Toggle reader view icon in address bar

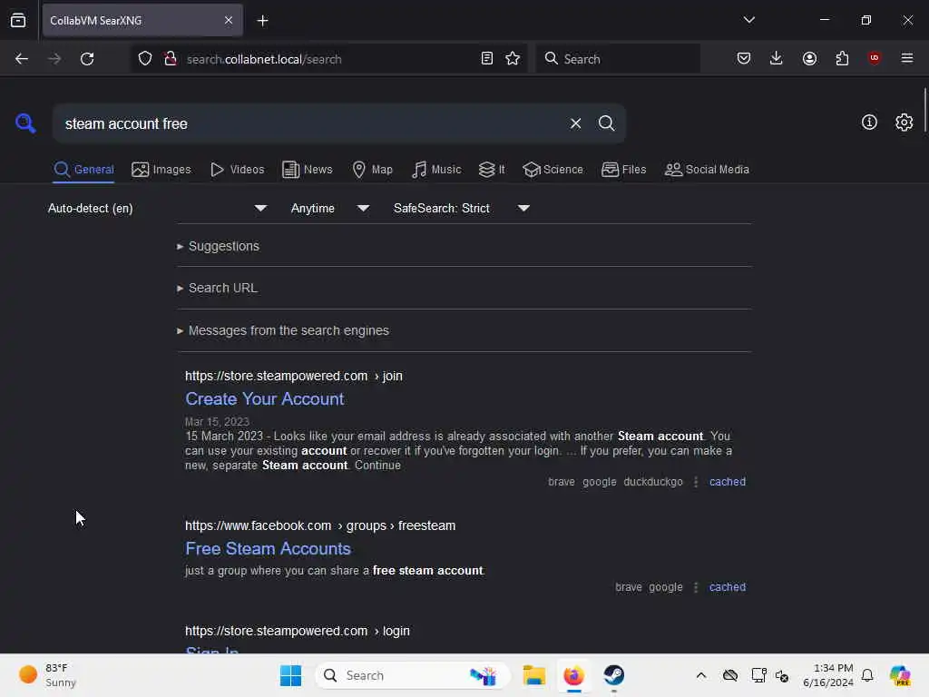(487, 59)
